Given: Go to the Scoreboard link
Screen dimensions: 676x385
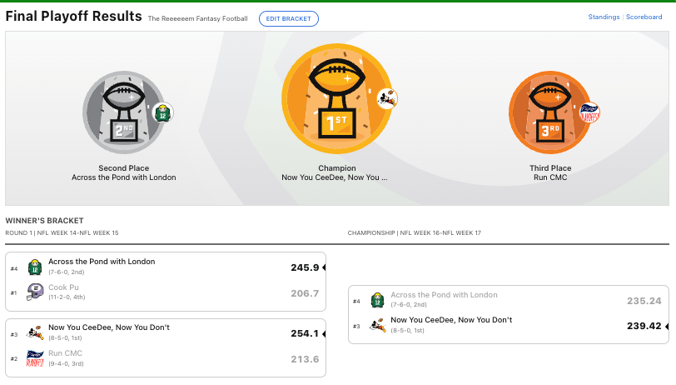Looking at the screenshot, I should (644, 17).
